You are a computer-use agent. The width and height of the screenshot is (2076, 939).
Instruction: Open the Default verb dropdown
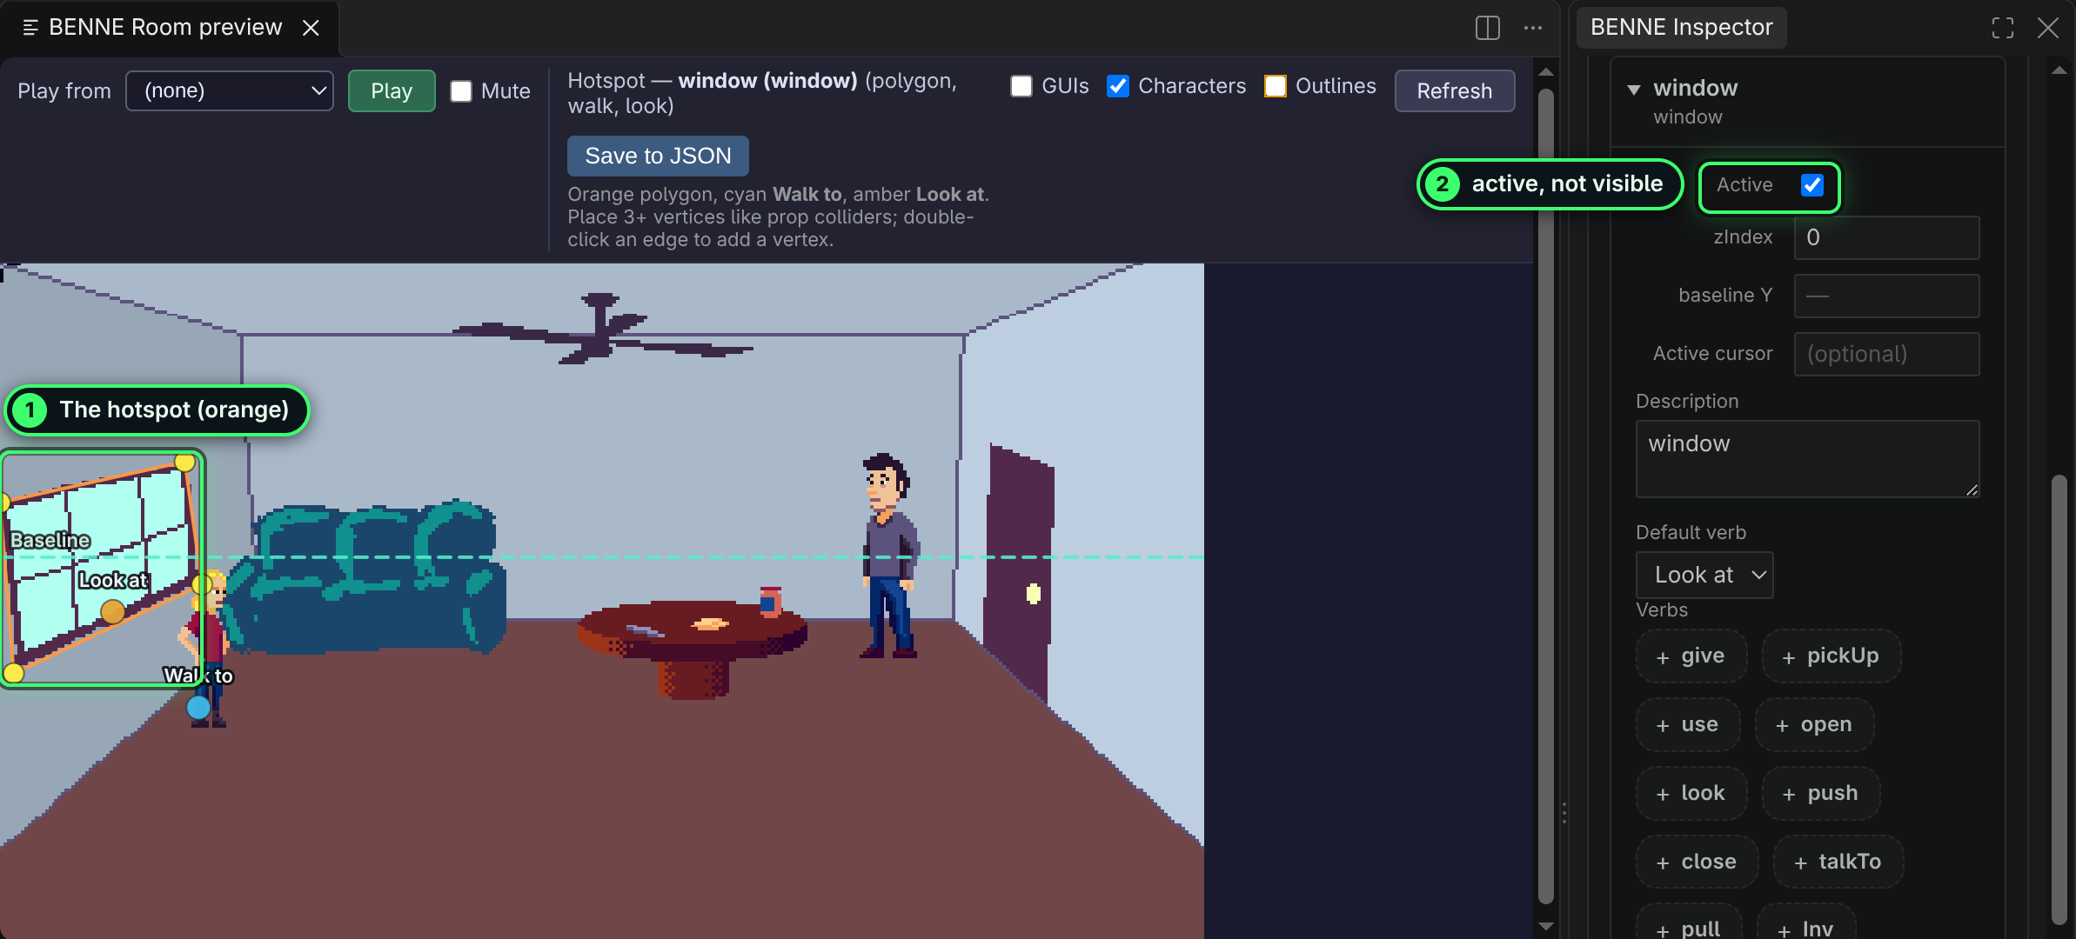[x=1704, y=575]
